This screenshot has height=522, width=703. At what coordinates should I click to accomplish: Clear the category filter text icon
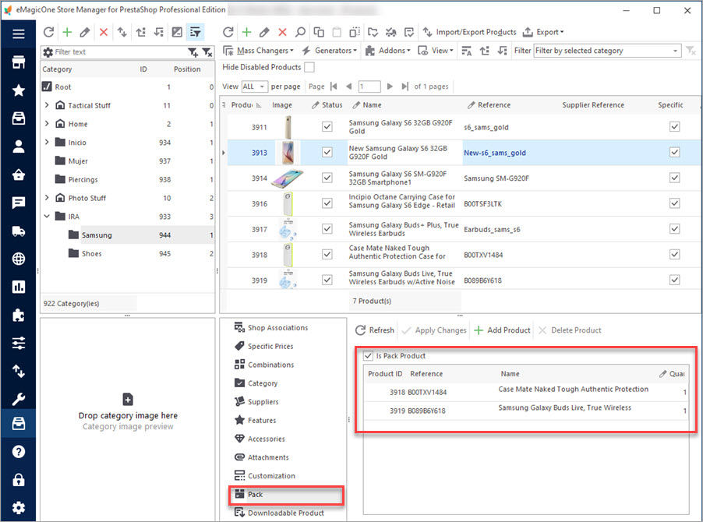207,52
